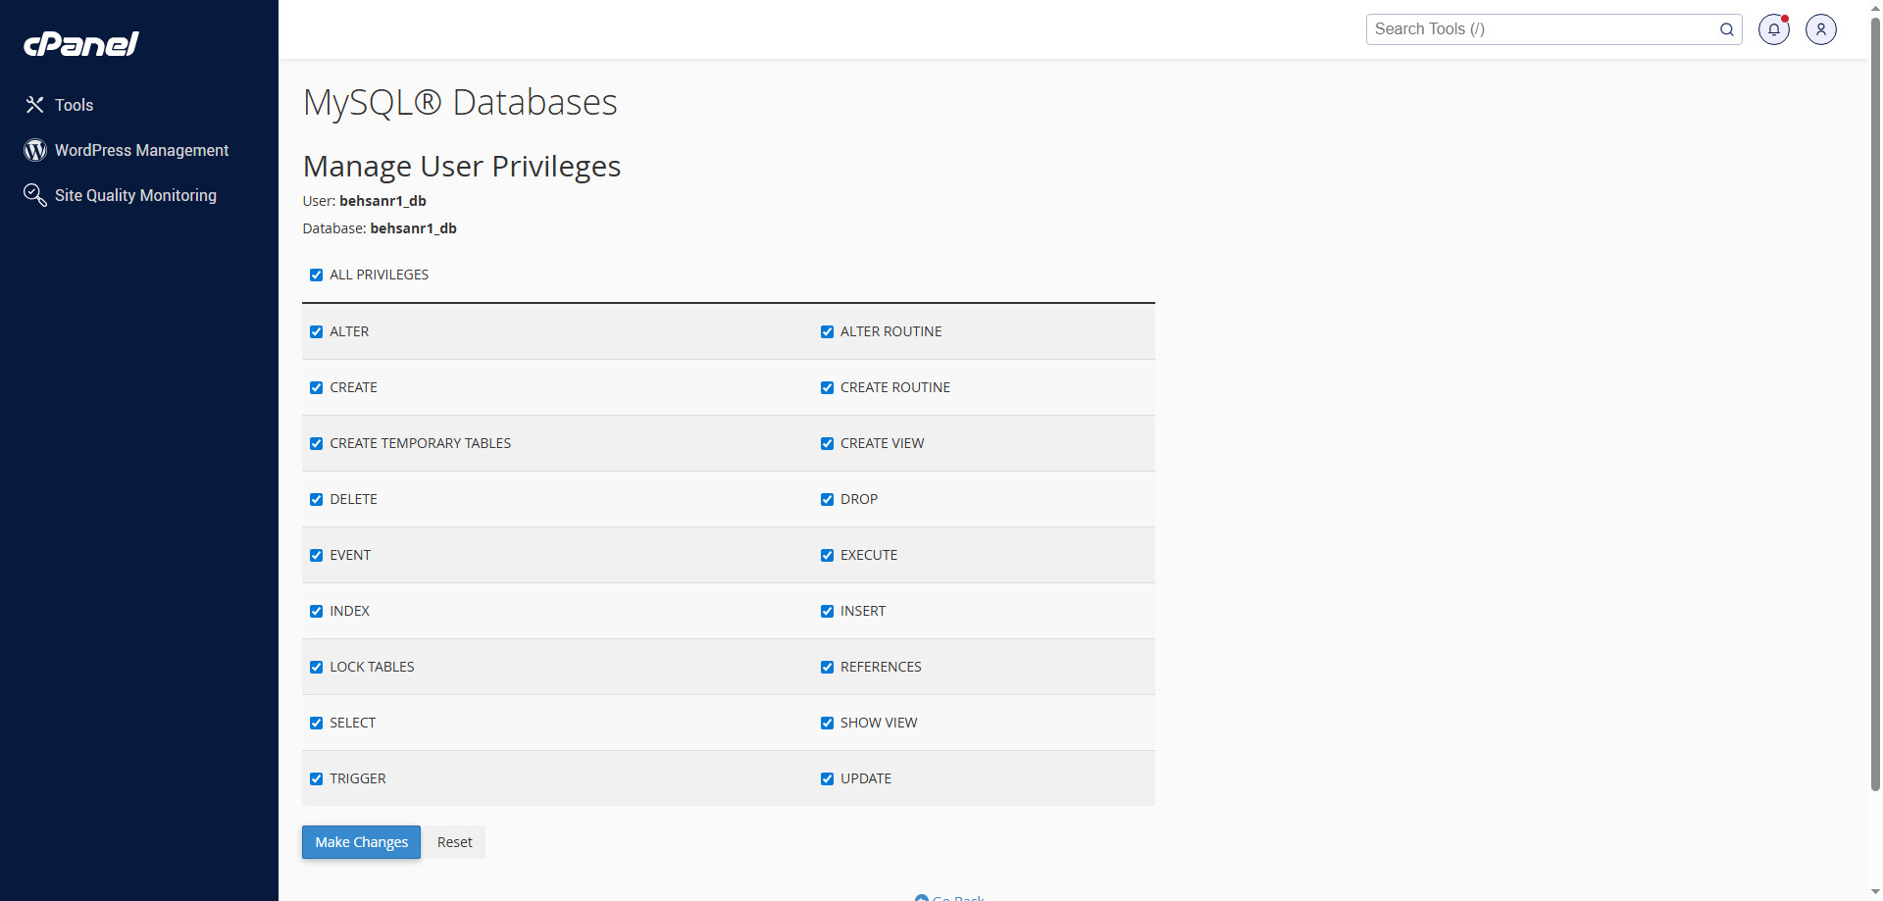Uncheck the SHOW VIEW checkbox
This screenshot has height=901, width=1883.
pyautogui.click(x=827, y=724)
